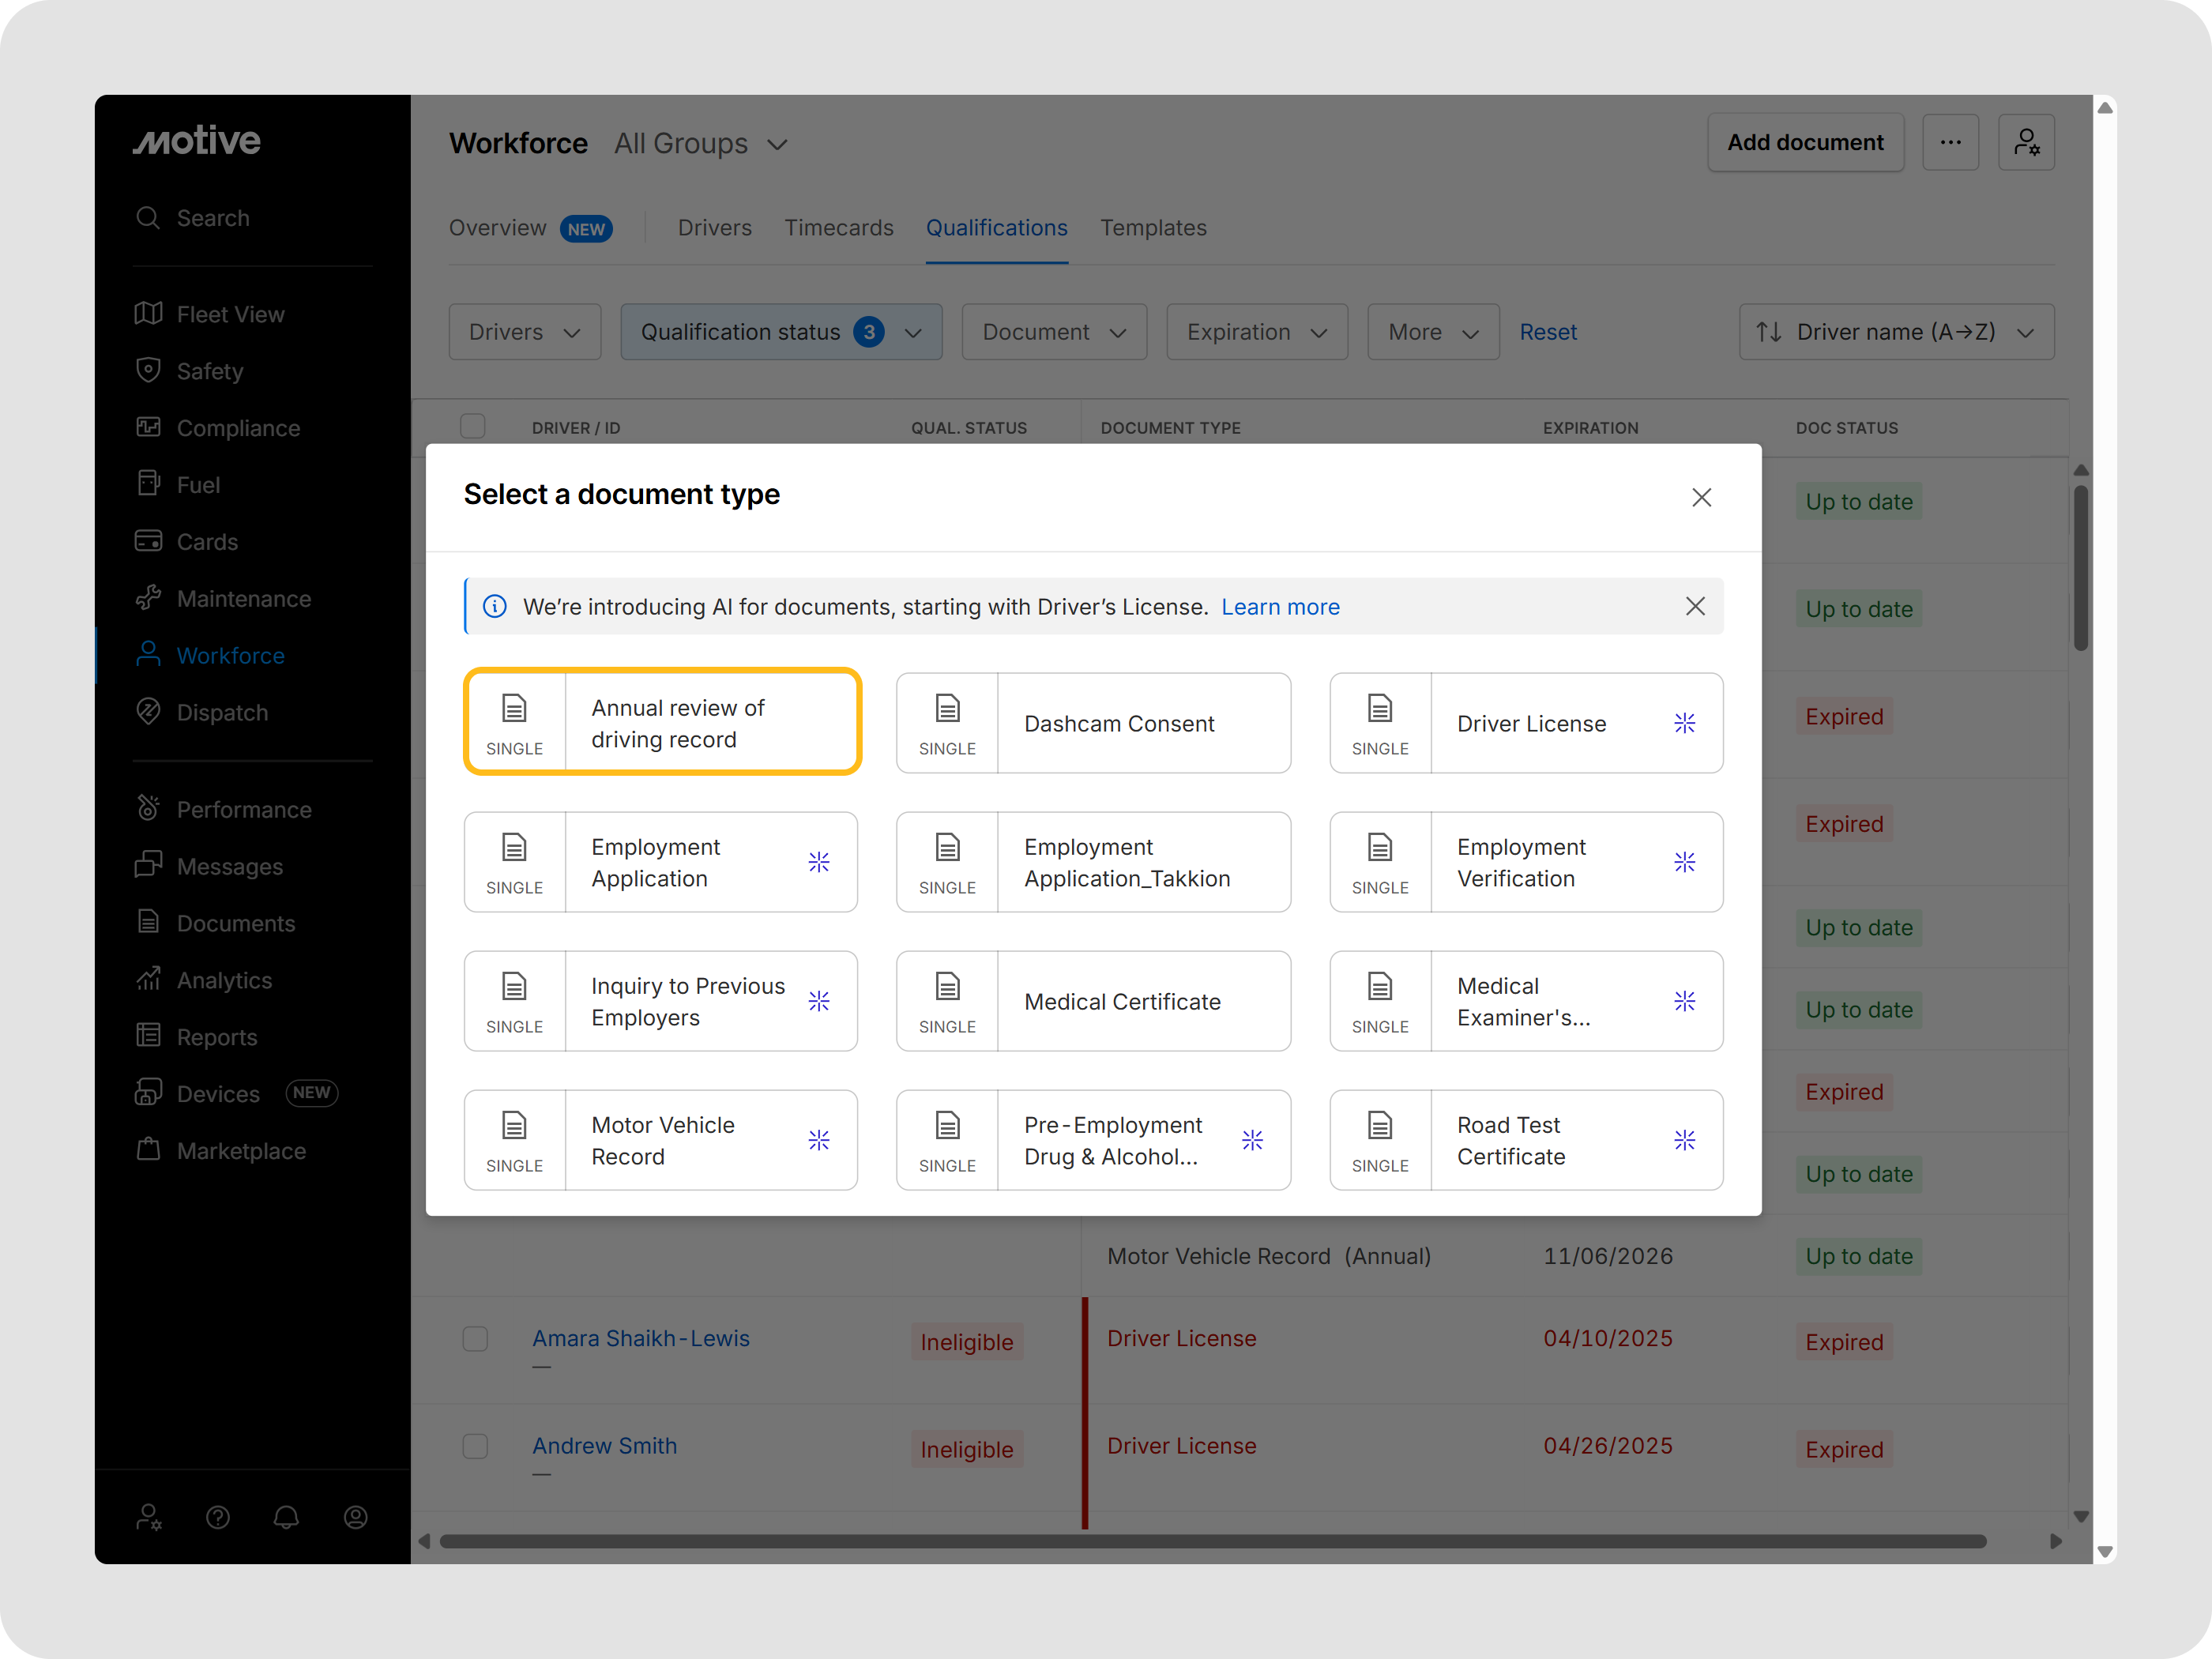Dismiss the AI documents info banner

click(1695, 606)
